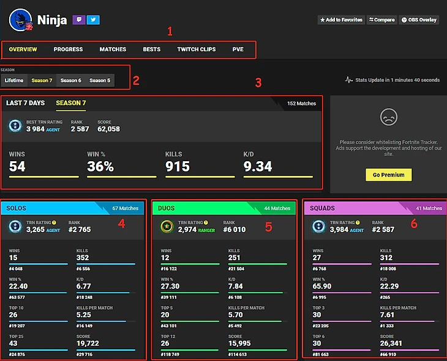The width and height of the screenshot is (447, 361).
Task: Click the Go Premium button
Action: [x=388, y=175]
